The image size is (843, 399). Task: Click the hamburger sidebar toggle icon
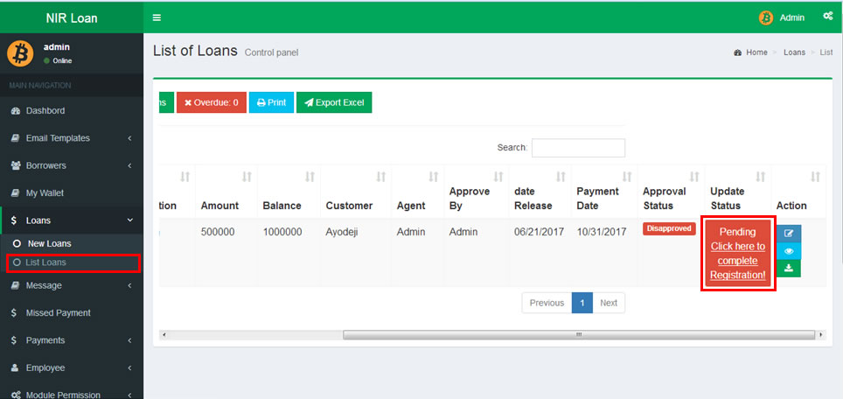pyautogui.click(x=157, y=17)
